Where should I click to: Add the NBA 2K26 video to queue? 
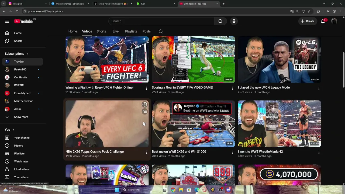click(x=145, y=111)
